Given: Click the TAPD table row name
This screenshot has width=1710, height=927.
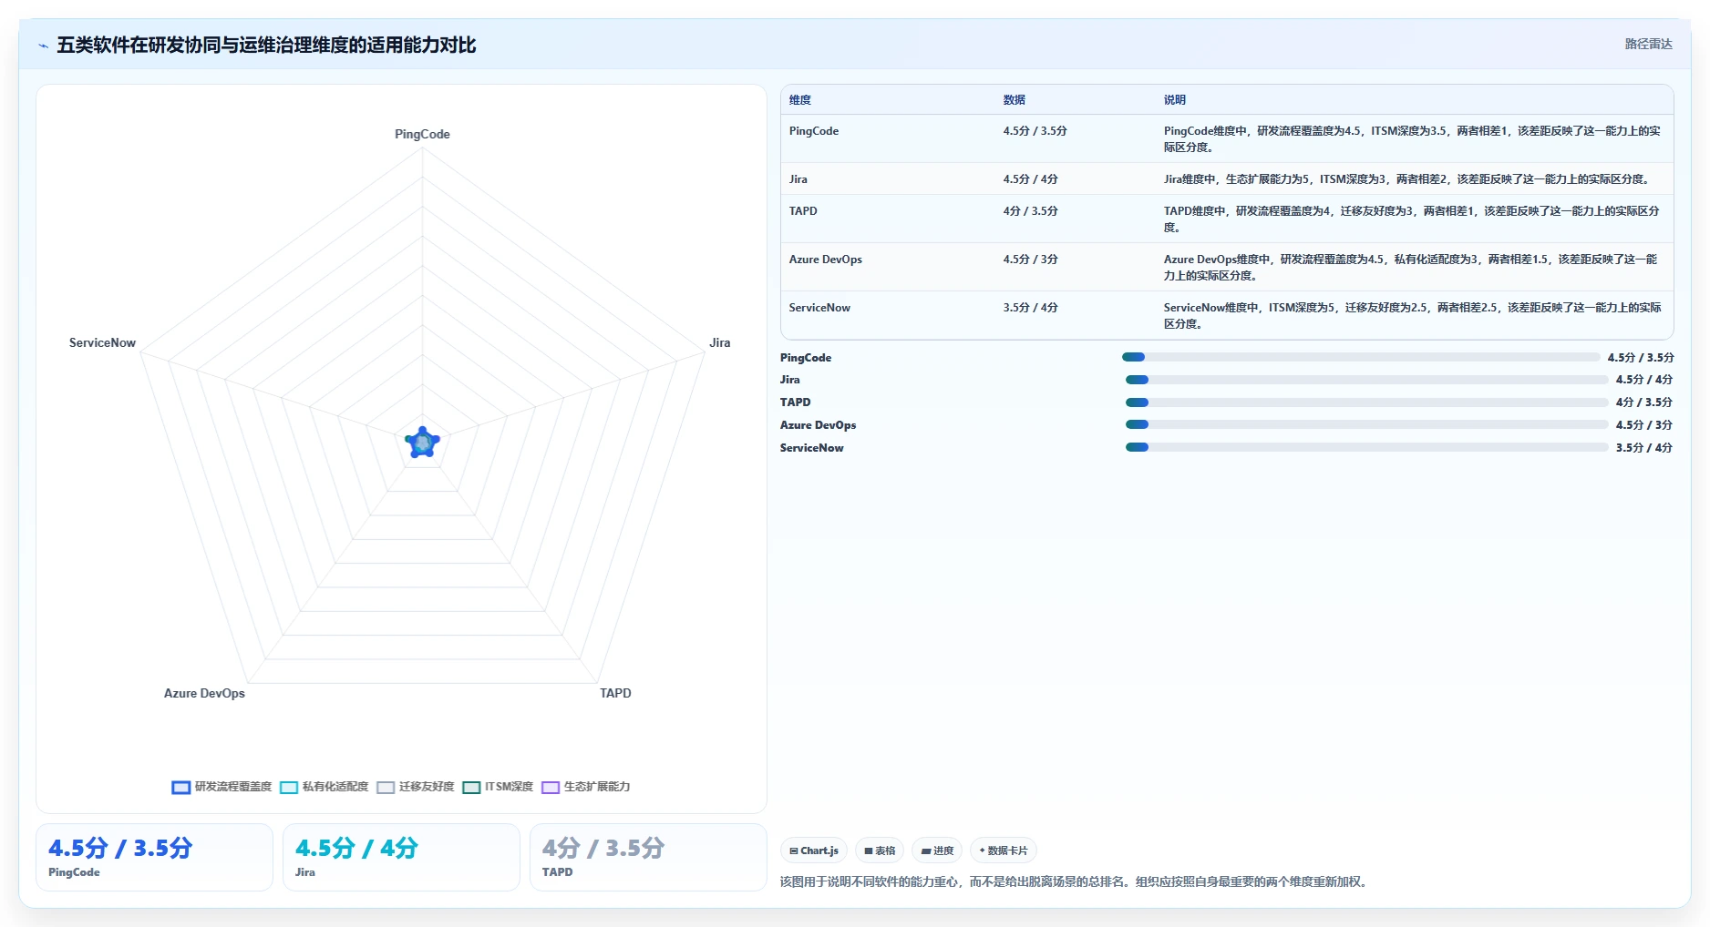Looking at the screenshot, I should click(803, 211).
